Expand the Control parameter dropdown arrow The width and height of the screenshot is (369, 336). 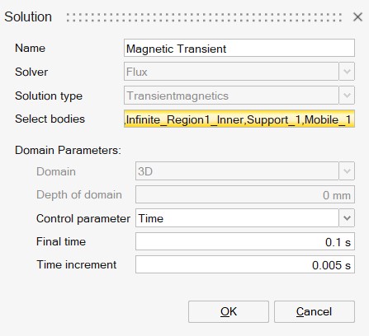[347, 218]
